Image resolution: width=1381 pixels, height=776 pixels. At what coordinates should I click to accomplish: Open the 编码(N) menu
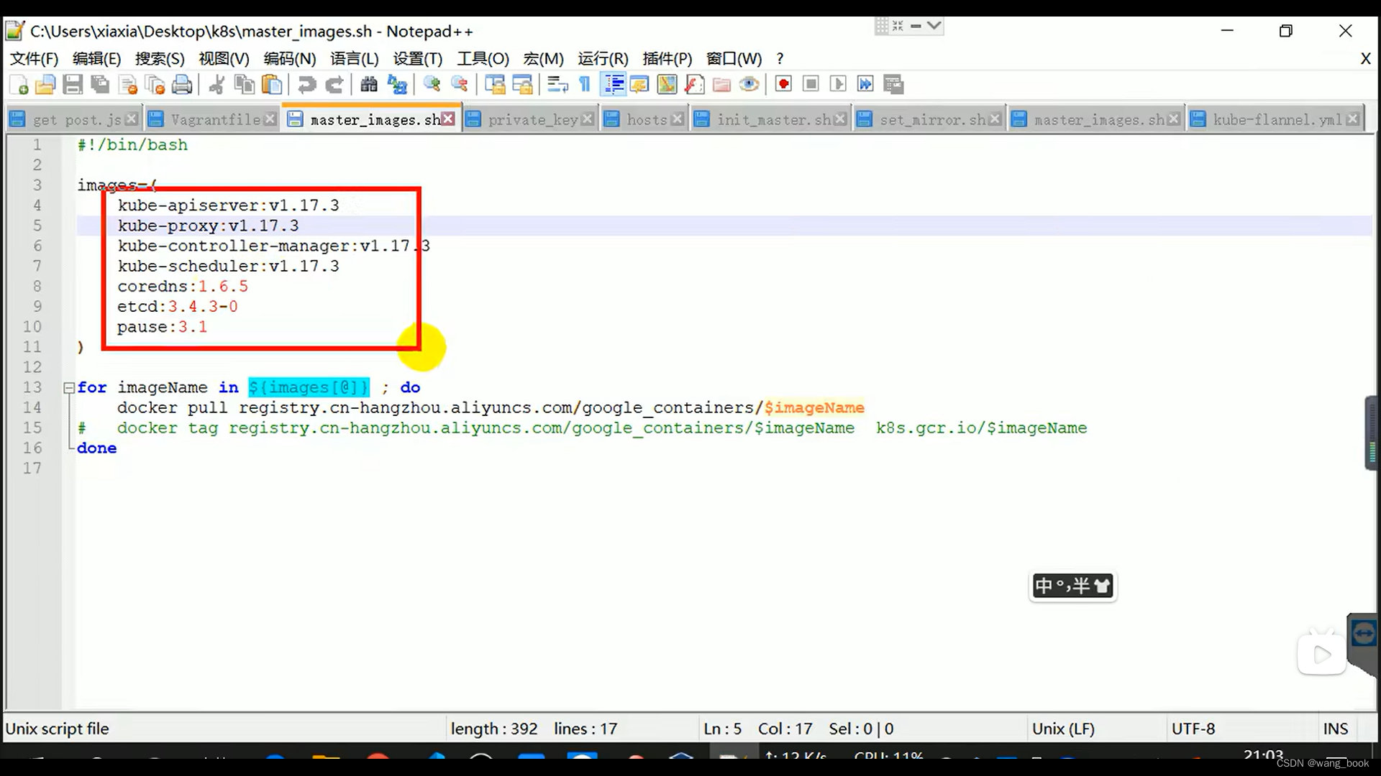tap(289, 59)
